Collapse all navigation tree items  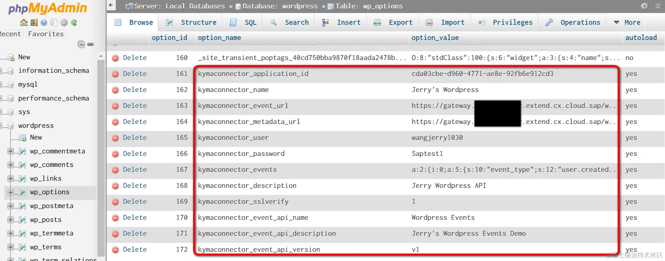point(82,44)
